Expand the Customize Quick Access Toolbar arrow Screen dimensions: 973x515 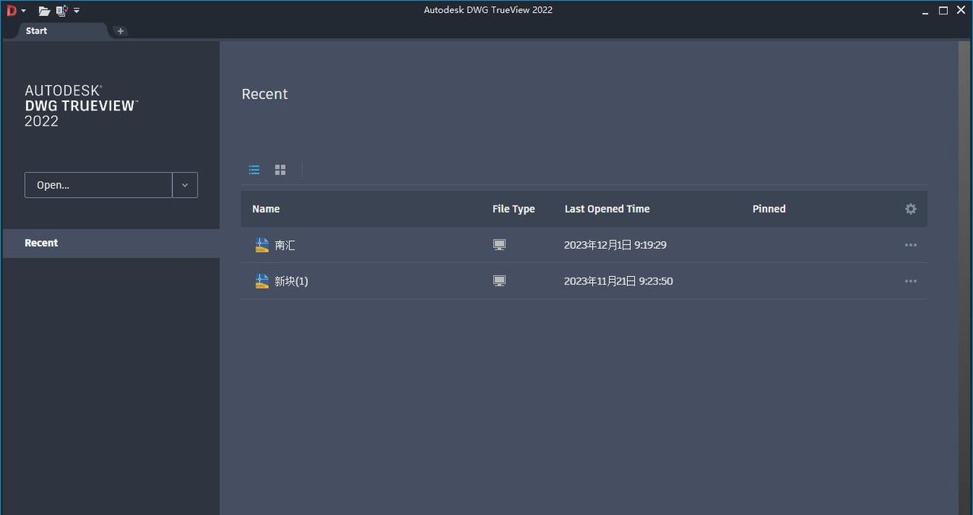77,11
